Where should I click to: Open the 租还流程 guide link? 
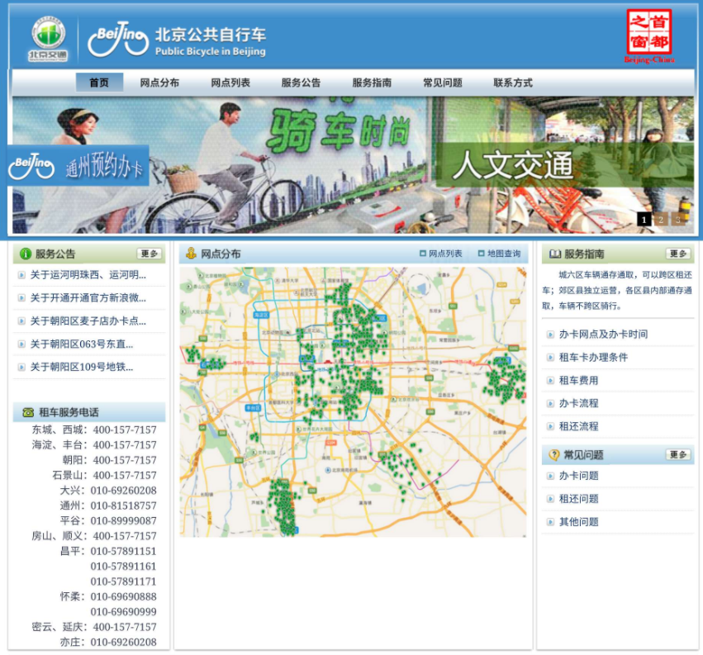[x=578, y=426]
